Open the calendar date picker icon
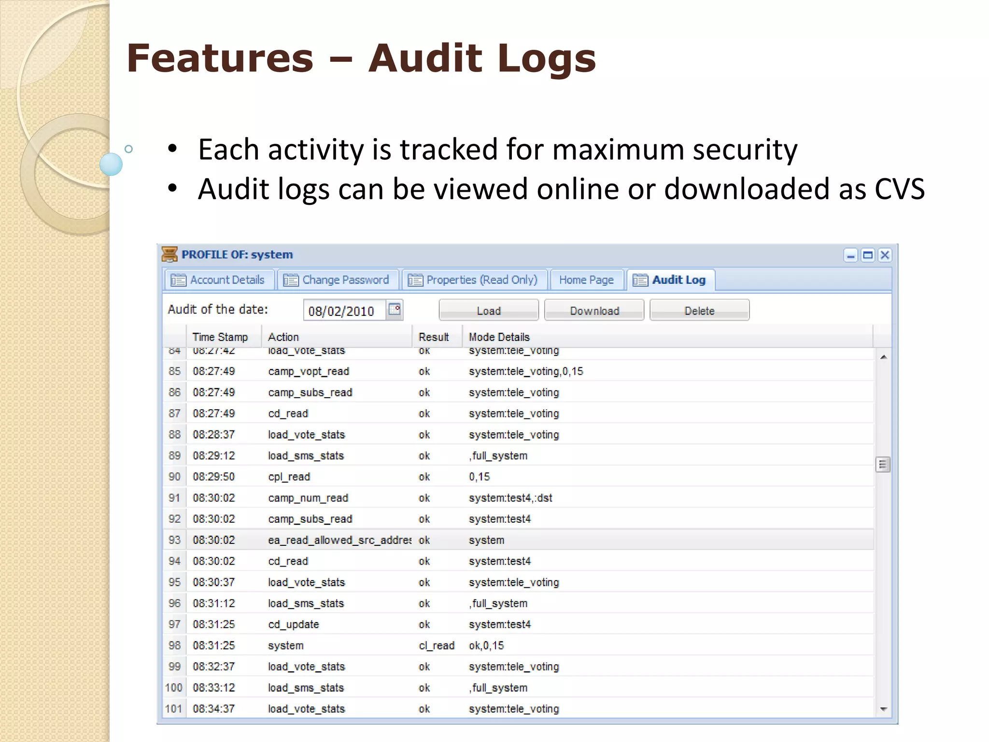The height and width of the screenshot is (742, 989). pyautogui.click(x=395, y=309)
